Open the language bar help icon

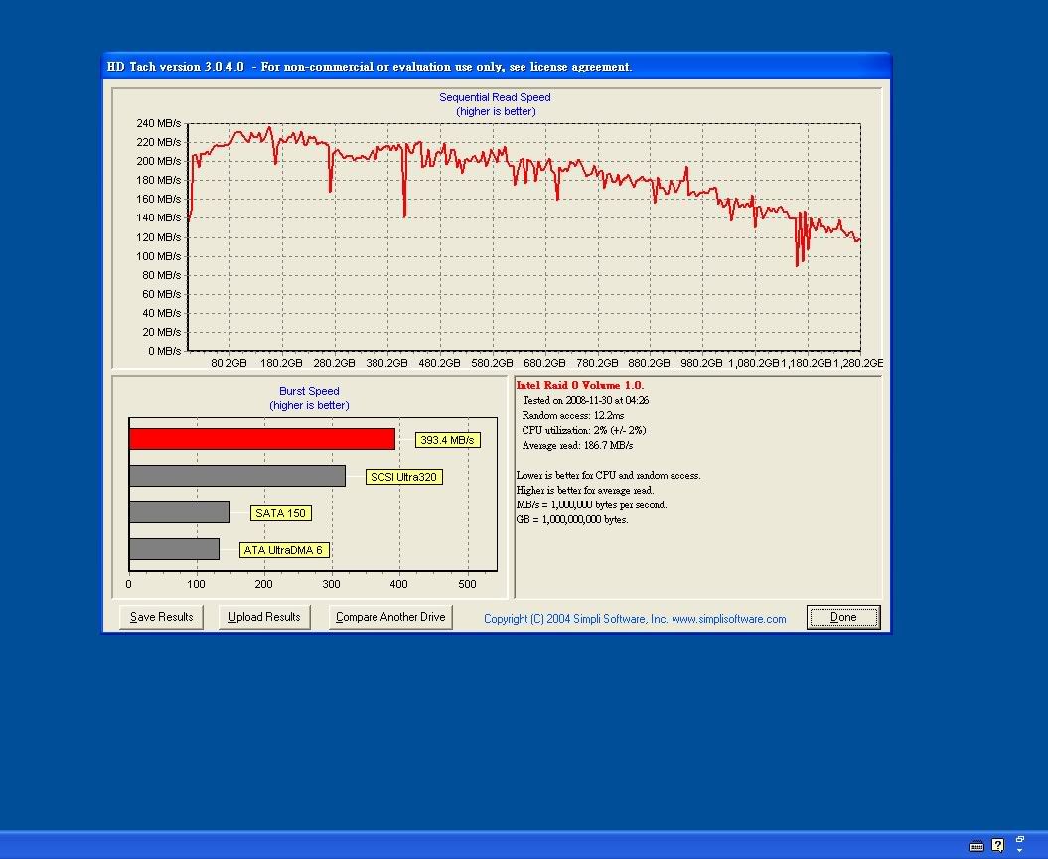pyautogui.click(x=998, y=845)
